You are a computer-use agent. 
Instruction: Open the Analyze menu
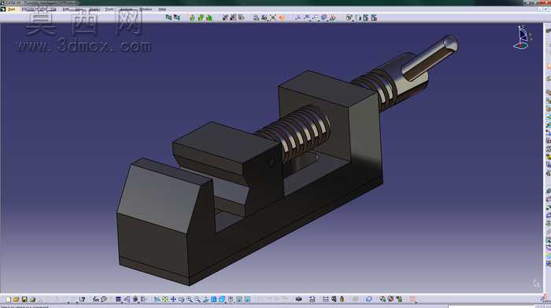pos(127,9)
